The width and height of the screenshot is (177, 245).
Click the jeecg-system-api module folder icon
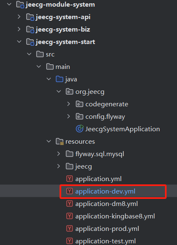(30, 17)
